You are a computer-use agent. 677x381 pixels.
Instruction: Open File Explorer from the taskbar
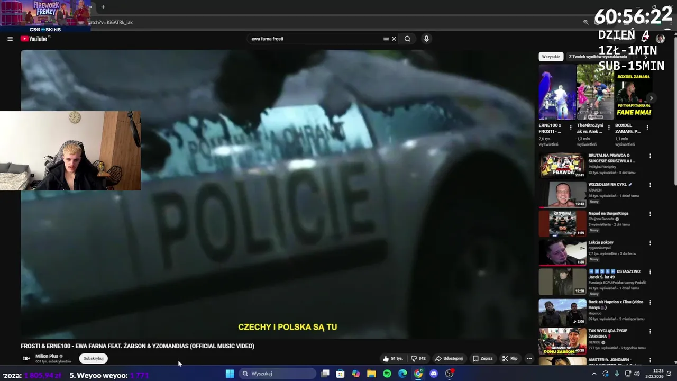(371, 374)
